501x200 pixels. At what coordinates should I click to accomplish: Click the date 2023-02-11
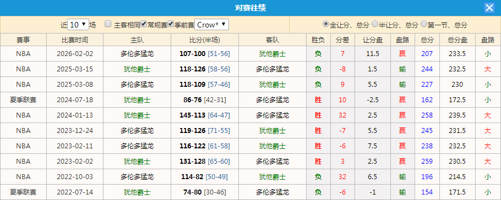[75, 146]
